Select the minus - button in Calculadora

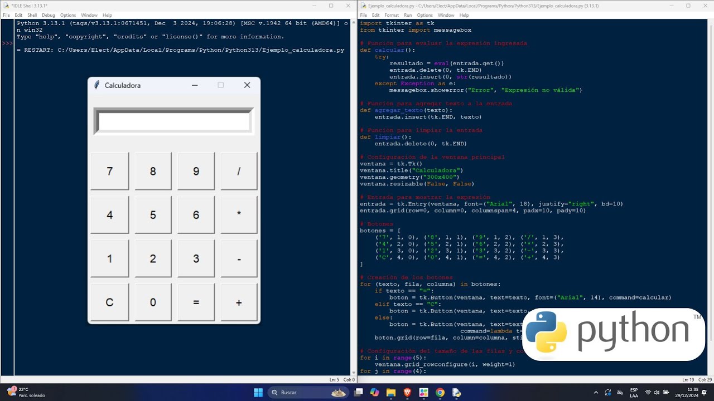click(x=239, y=258)
